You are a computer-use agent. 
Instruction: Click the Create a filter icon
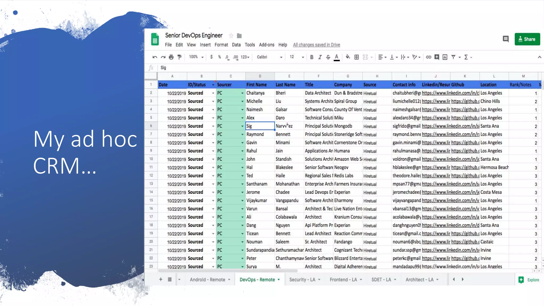pyautogui.click(x=453, y=57)
